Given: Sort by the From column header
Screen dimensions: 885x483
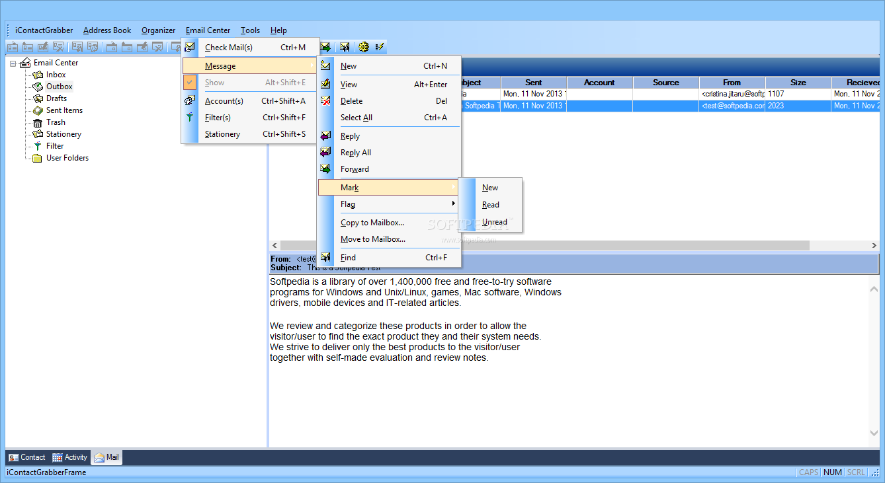Looking at the screenshot, I should click(x=732, y=83).
